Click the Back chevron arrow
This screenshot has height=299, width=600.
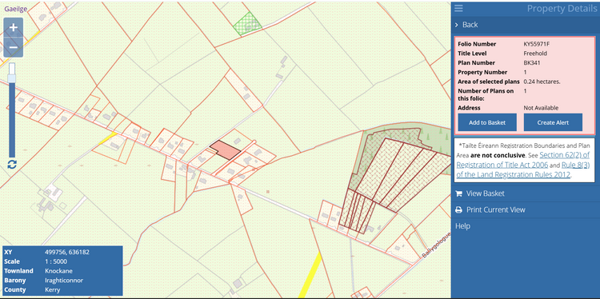457,25
